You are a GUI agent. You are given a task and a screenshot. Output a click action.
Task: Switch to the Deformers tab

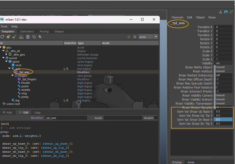click(x=27, y=31)
